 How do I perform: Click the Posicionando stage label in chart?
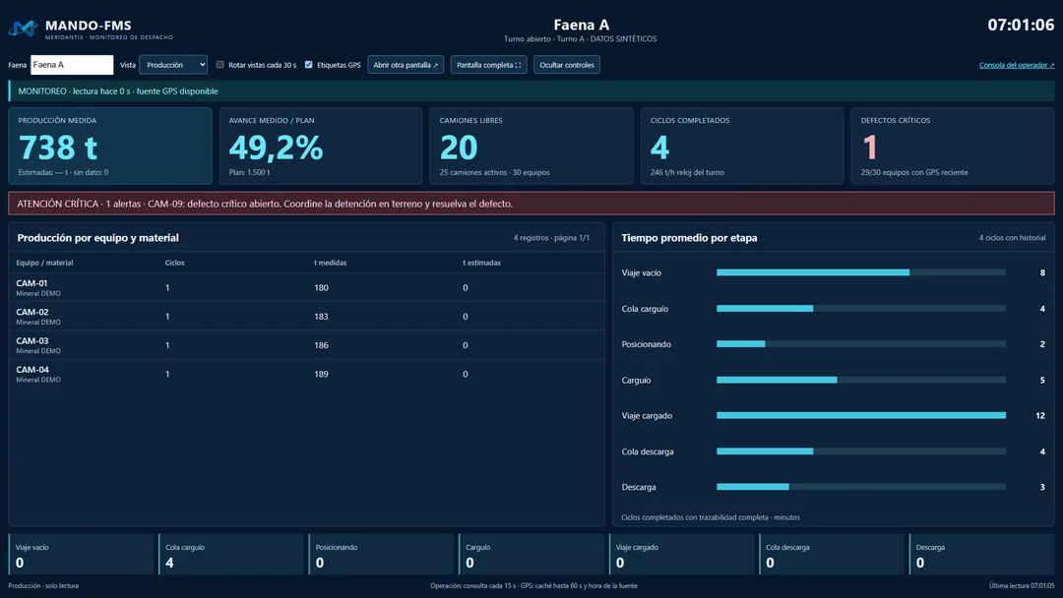click(646, 344)
